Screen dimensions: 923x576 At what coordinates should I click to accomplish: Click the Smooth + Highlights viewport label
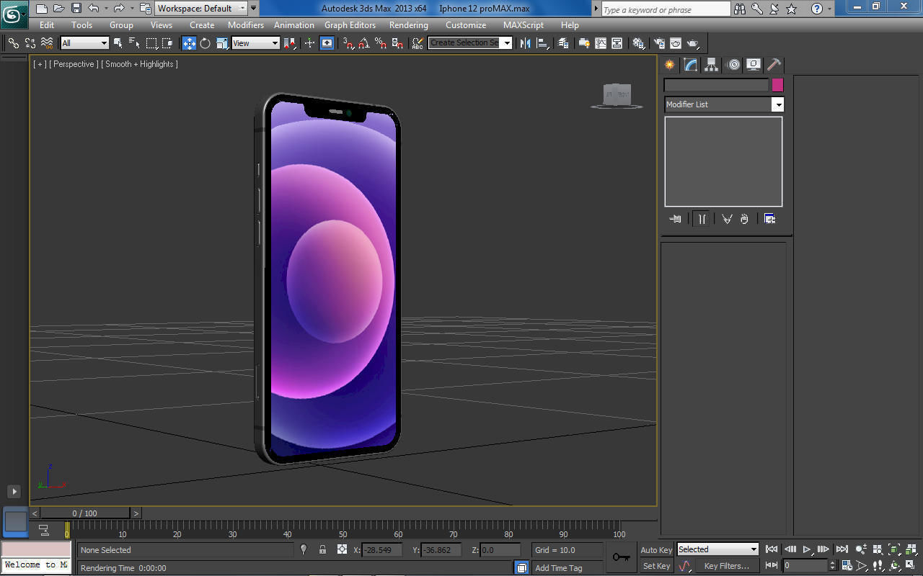click(x=139, y=64)
